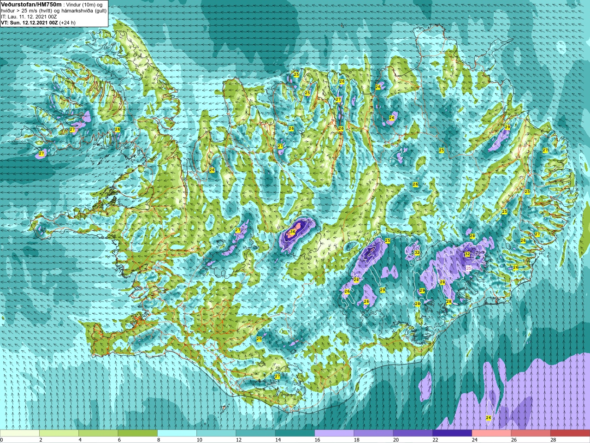Click the 4–6 m/s green legend swatch
The width and height of the screenshot is (590, 443).
point(98,433)
